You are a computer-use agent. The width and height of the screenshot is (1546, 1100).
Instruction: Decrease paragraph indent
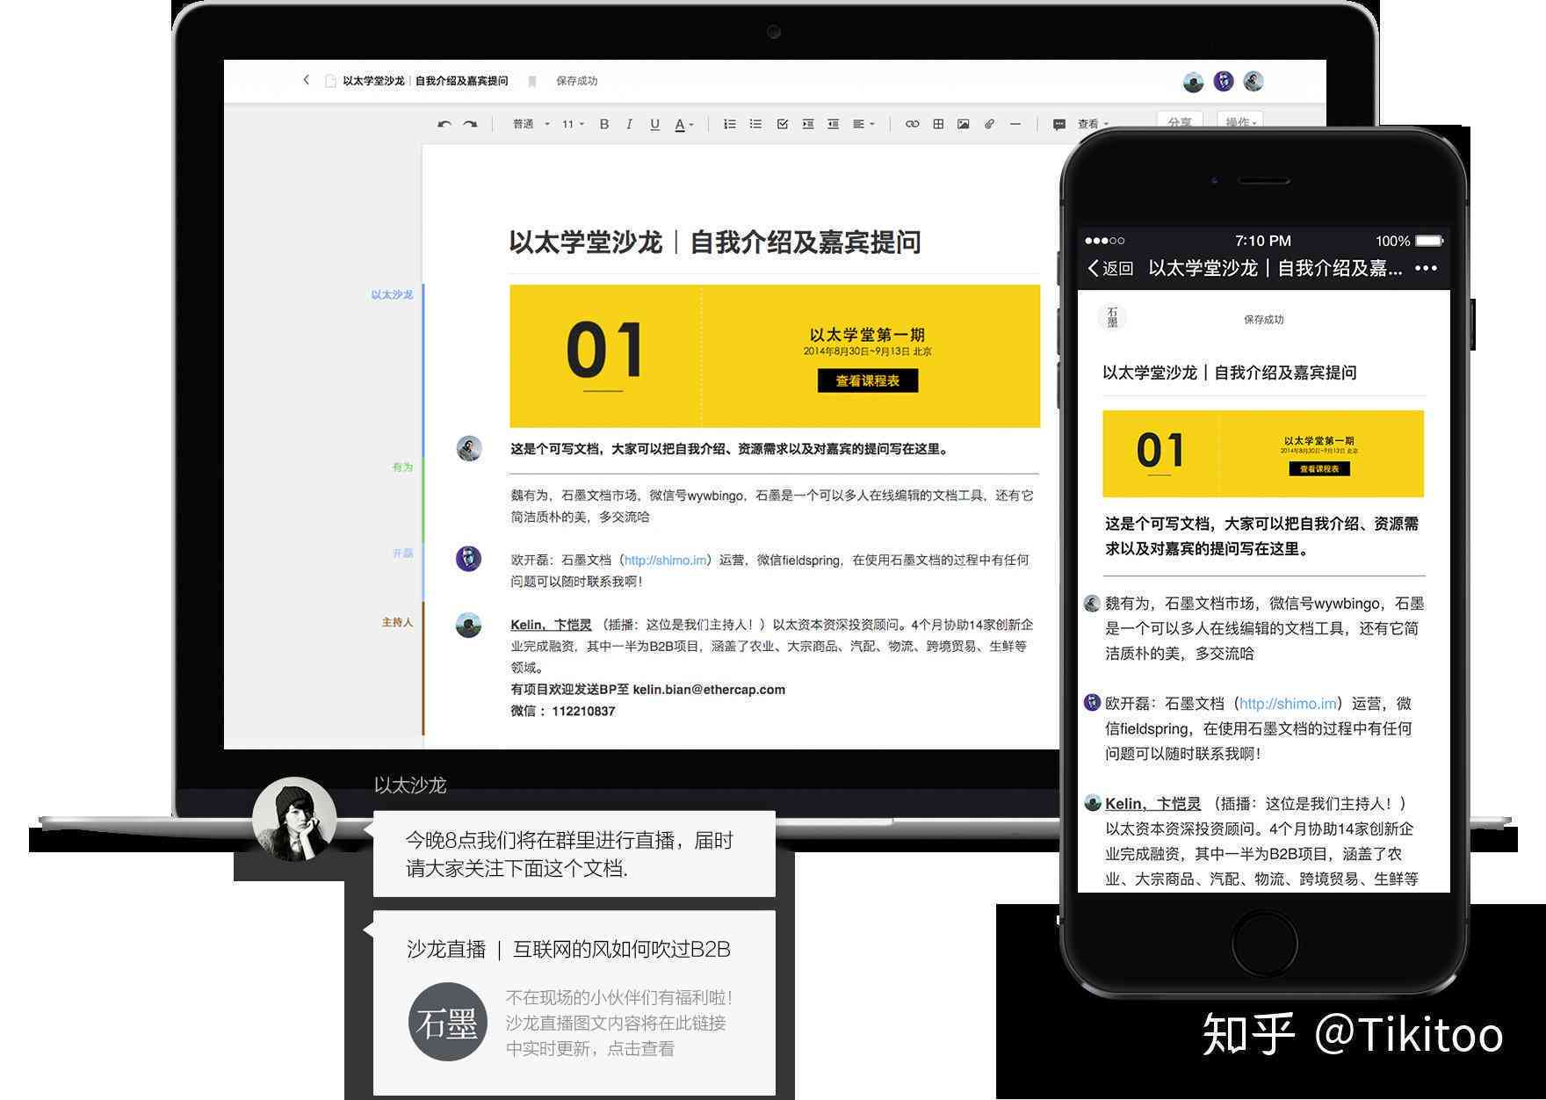833,124
